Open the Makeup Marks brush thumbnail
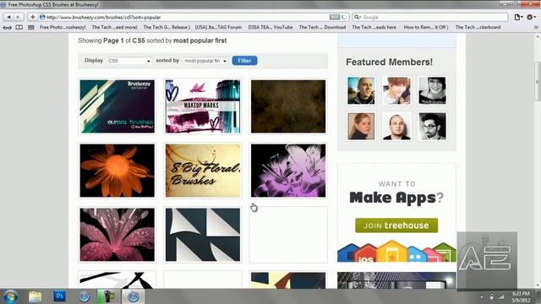Screen dimensions: 541x304 pyautogui.click(x=203, y=106)
